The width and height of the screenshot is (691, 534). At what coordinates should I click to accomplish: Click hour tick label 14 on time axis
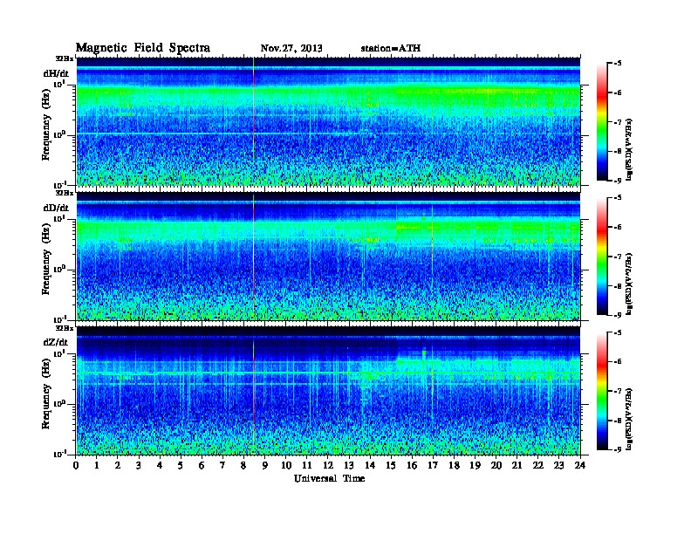pos(370,465)
